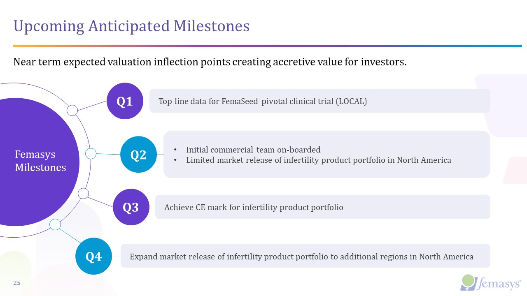Image resolution: width=527 pixels, height=296 pixels.
Task: Click the Expand market release text box
Action: click(305, 257)
